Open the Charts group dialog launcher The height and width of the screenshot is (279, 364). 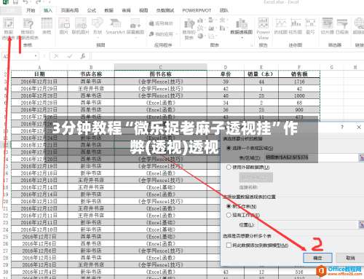(x=253, y=45)
